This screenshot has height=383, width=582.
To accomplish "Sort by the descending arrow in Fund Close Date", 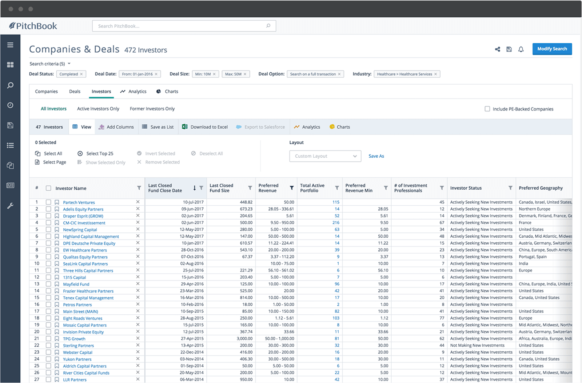I will coord(195,188).
